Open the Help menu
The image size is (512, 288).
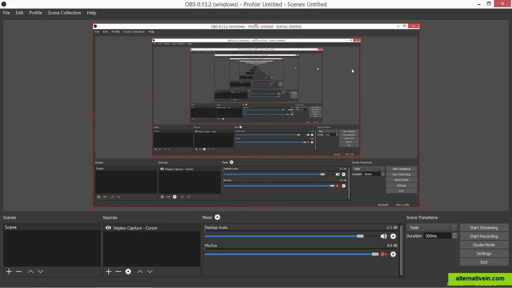tap(91, 12)
